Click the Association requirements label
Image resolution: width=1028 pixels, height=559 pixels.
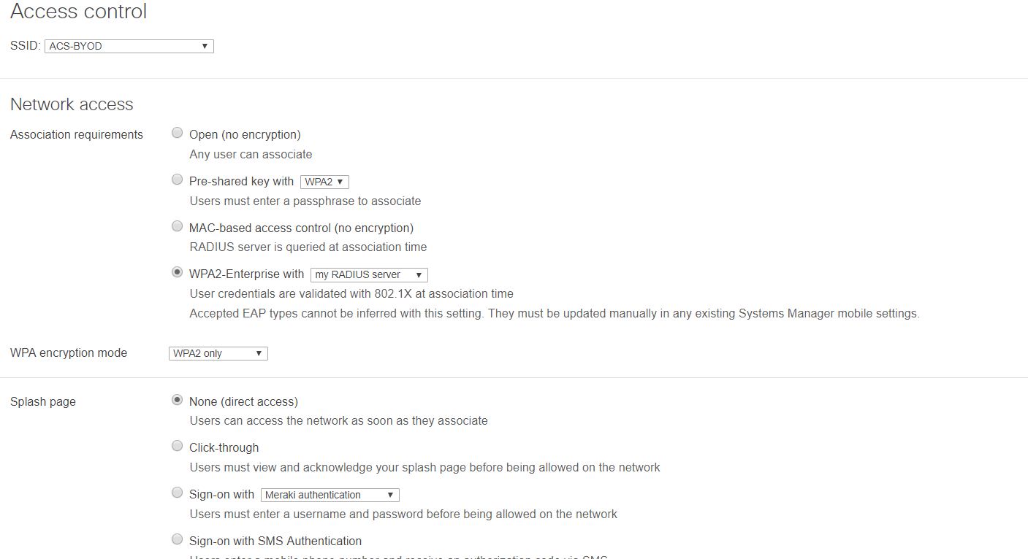77,135
